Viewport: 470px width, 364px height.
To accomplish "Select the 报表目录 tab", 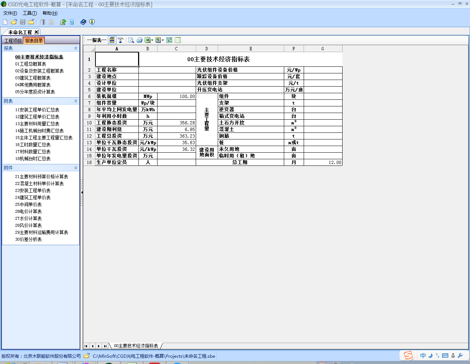I will coord(34,41).
